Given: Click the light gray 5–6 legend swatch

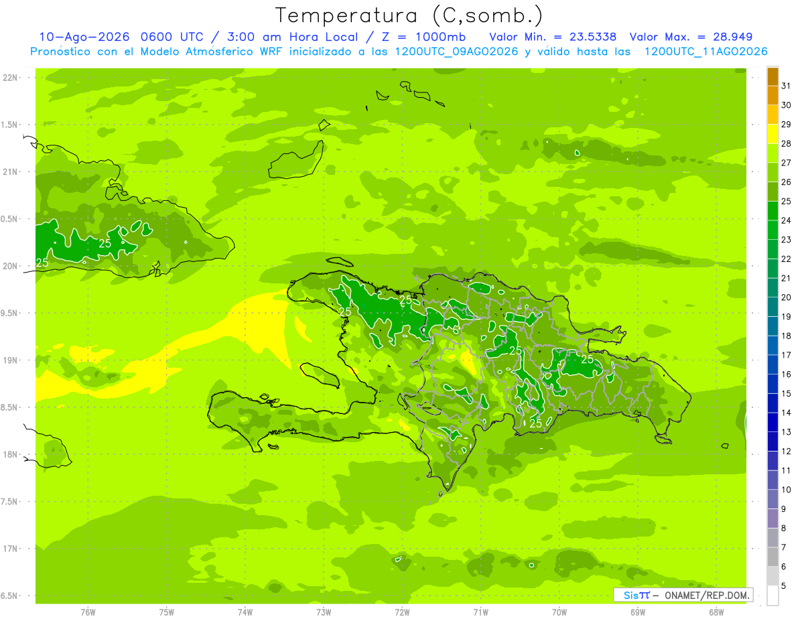Looking at the screenshot, I should click(773, 576).
